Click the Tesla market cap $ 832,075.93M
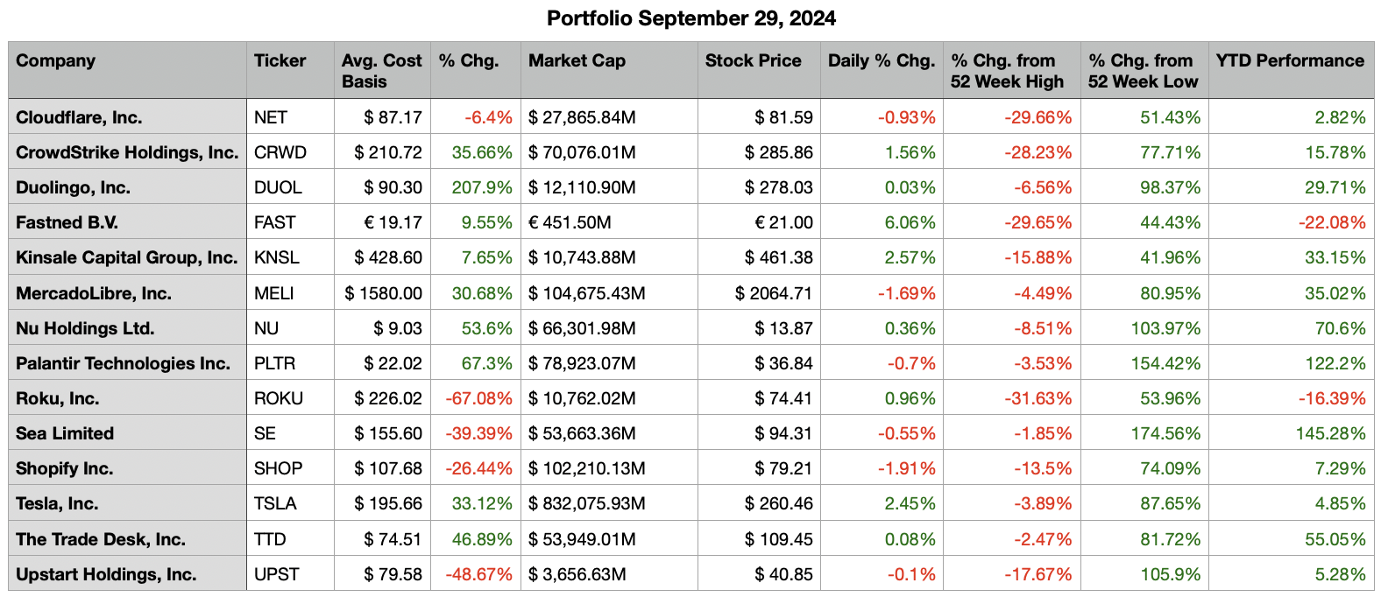1381x597 pixels. click(586, 503)
